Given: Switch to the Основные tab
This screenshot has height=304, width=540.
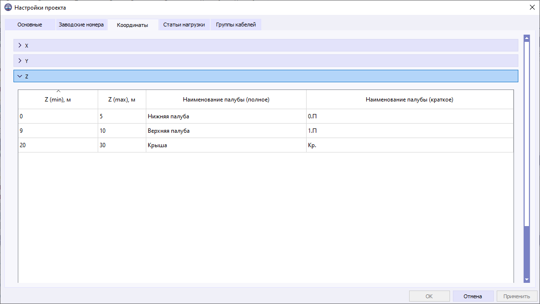Looking at the screenshot, I should tap(29, 24).
